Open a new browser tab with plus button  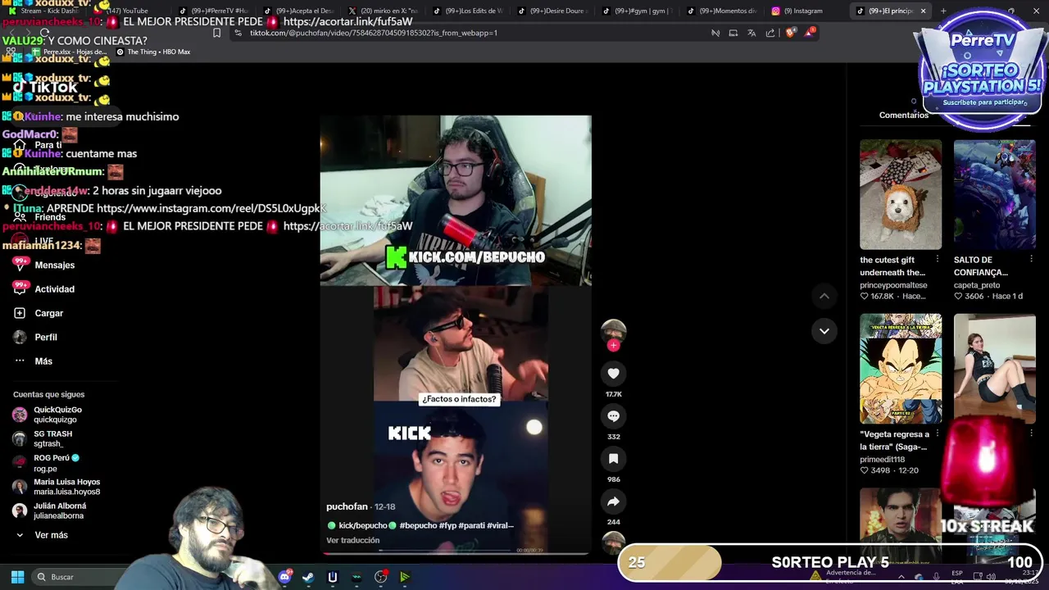pos(943,11)
